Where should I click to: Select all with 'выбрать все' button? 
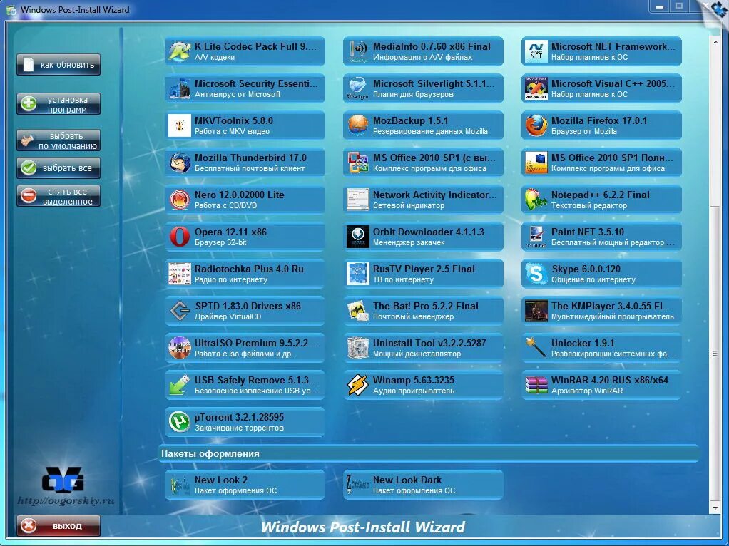(58, 168)
